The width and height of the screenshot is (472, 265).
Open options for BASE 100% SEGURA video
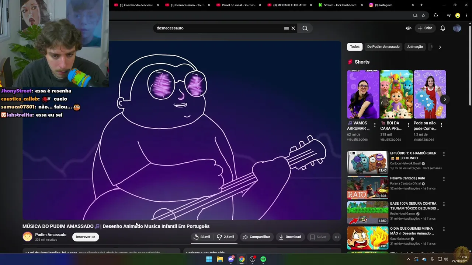[x=444, y=204]
